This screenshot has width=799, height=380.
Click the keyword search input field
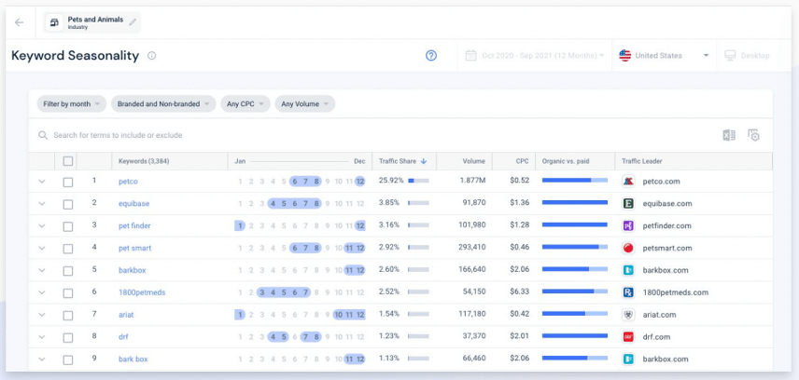(x=280, y=135)
